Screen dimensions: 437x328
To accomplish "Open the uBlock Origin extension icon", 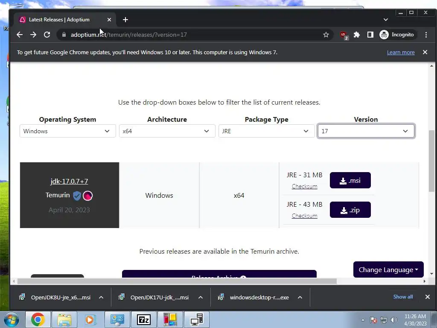I will point(344,35).
